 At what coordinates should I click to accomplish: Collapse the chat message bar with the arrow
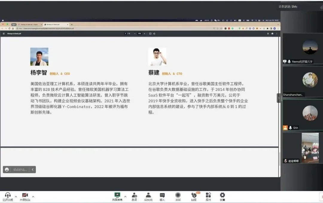coord(33,169)
